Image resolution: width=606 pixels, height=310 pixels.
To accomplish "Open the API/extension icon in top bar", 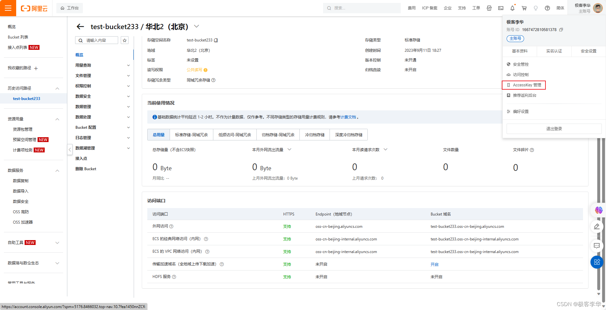I will pyautogui.click(x=489, y=8).
